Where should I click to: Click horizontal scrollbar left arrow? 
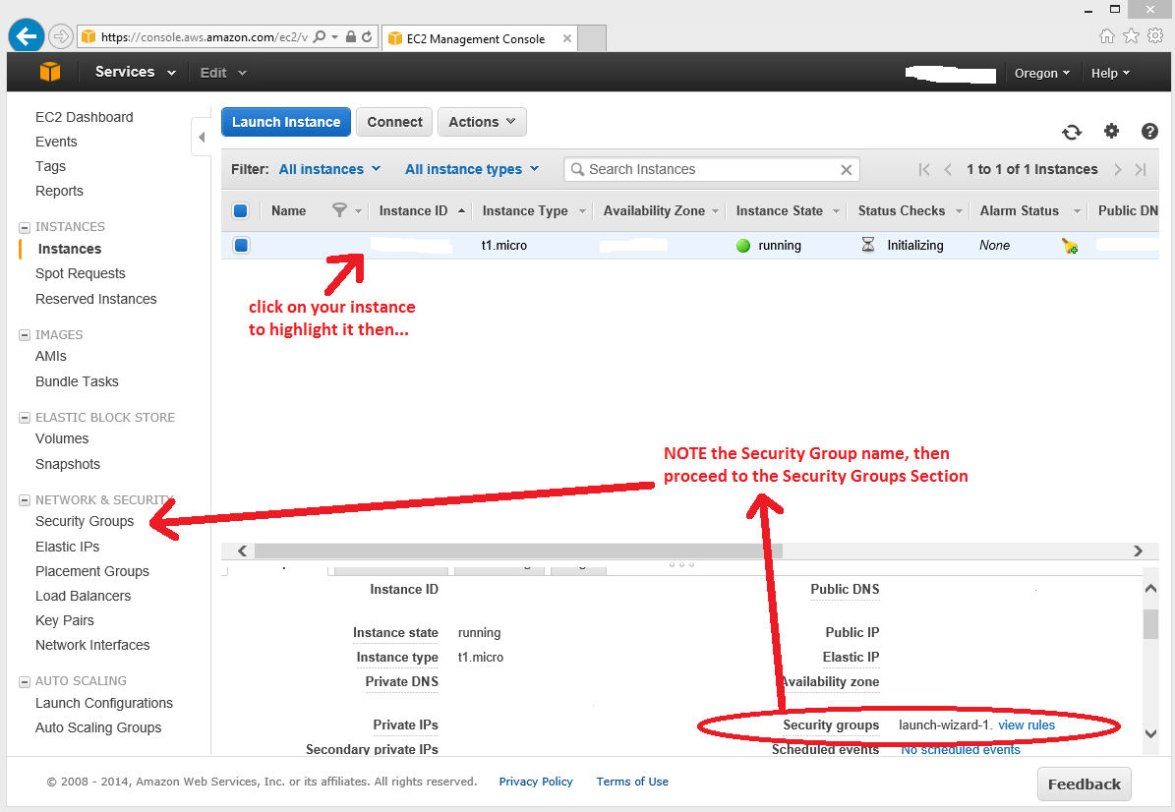tap(242, 551)
